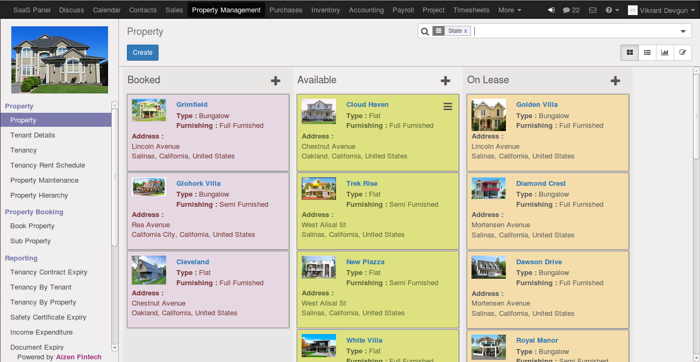
Task: Open the Trek Rise property title
Action: point(362,184)
